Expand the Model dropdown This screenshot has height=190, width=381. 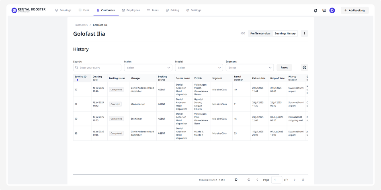(199, 68)
